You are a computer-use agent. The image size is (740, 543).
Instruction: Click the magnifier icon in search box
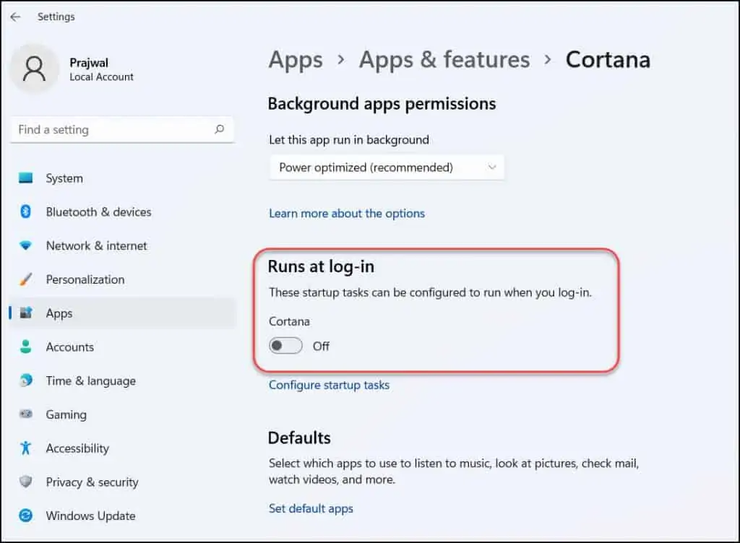[x=220, y=130]
